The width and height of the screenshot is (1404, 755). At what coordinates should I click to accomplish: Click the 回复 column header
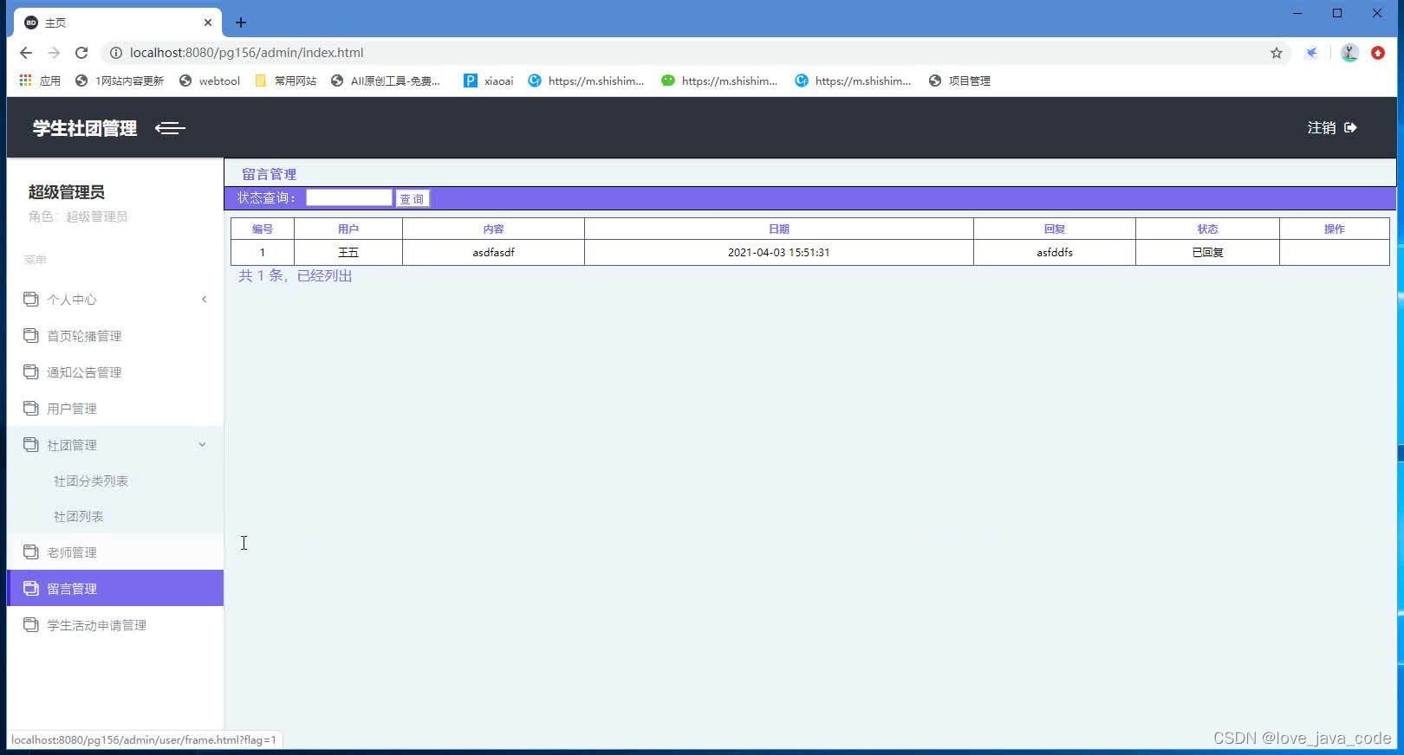pos(1055,229)
